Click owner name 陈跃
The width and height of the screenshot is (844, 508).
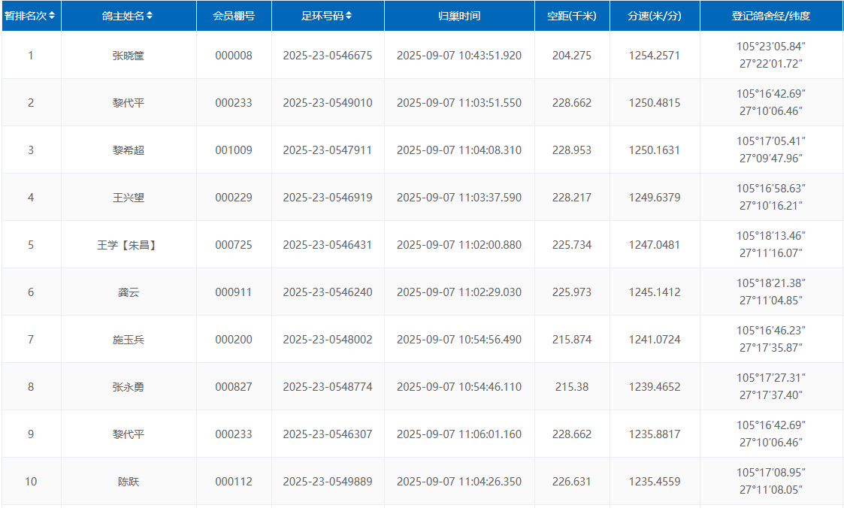[x=129, y=482]
